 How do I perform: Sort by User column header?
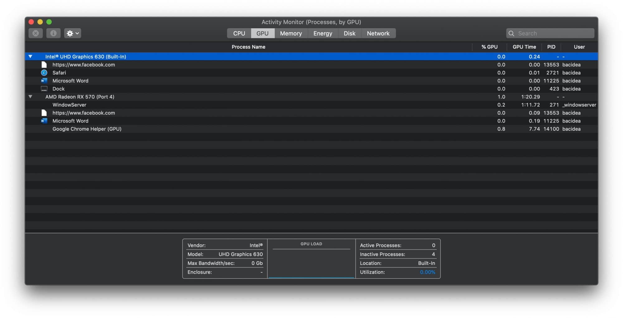pyautogui.click(x=579, y=47)
